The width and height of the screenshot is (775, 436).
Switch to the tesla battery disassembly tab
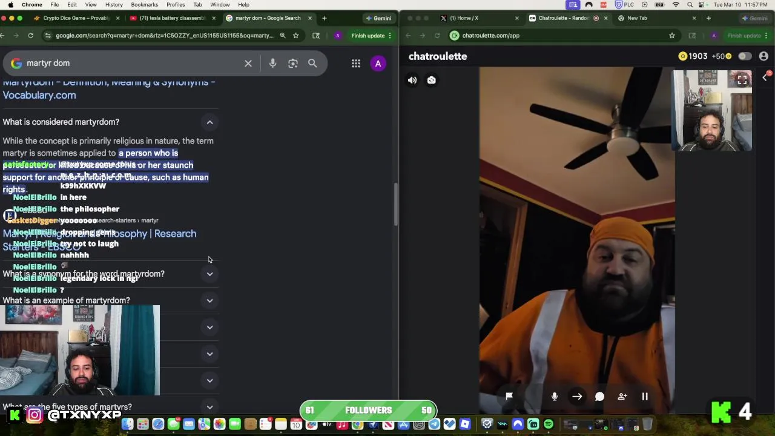(172, 18)
